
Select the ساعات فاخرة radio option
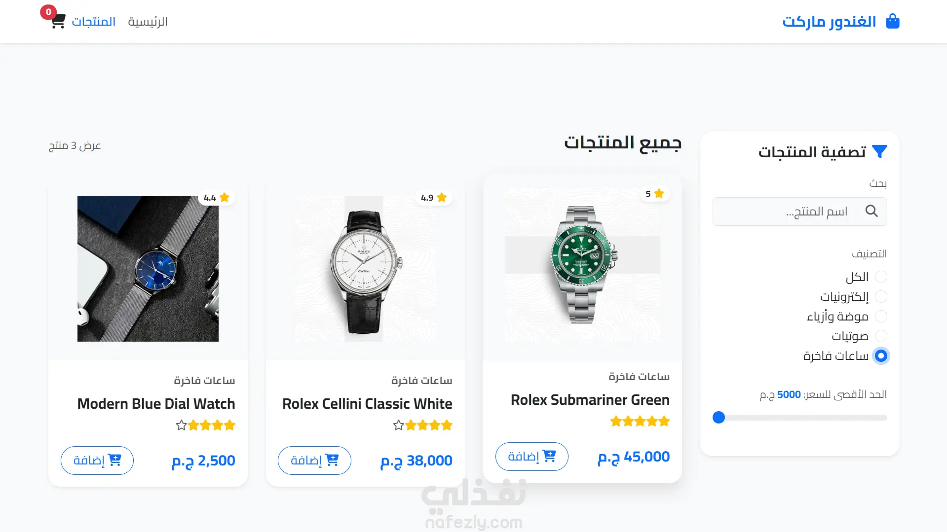click(x=881, y=355)
